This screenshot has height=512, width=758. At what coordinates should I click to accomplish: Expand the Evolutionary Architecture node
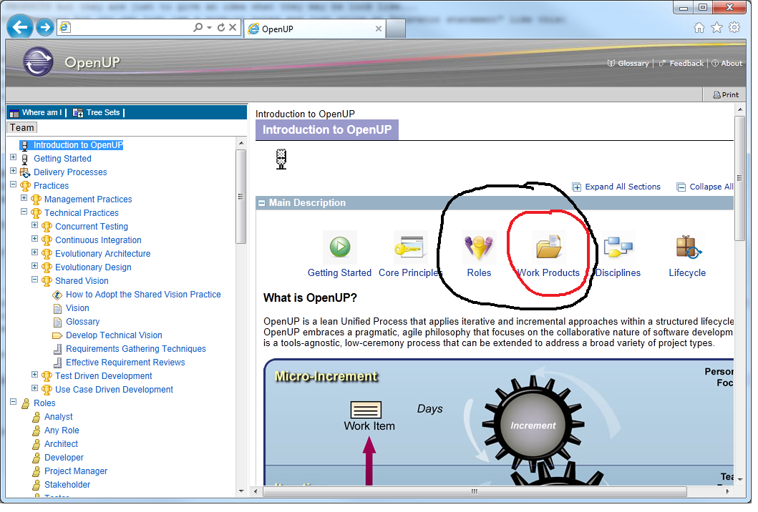tap(35, 252)
